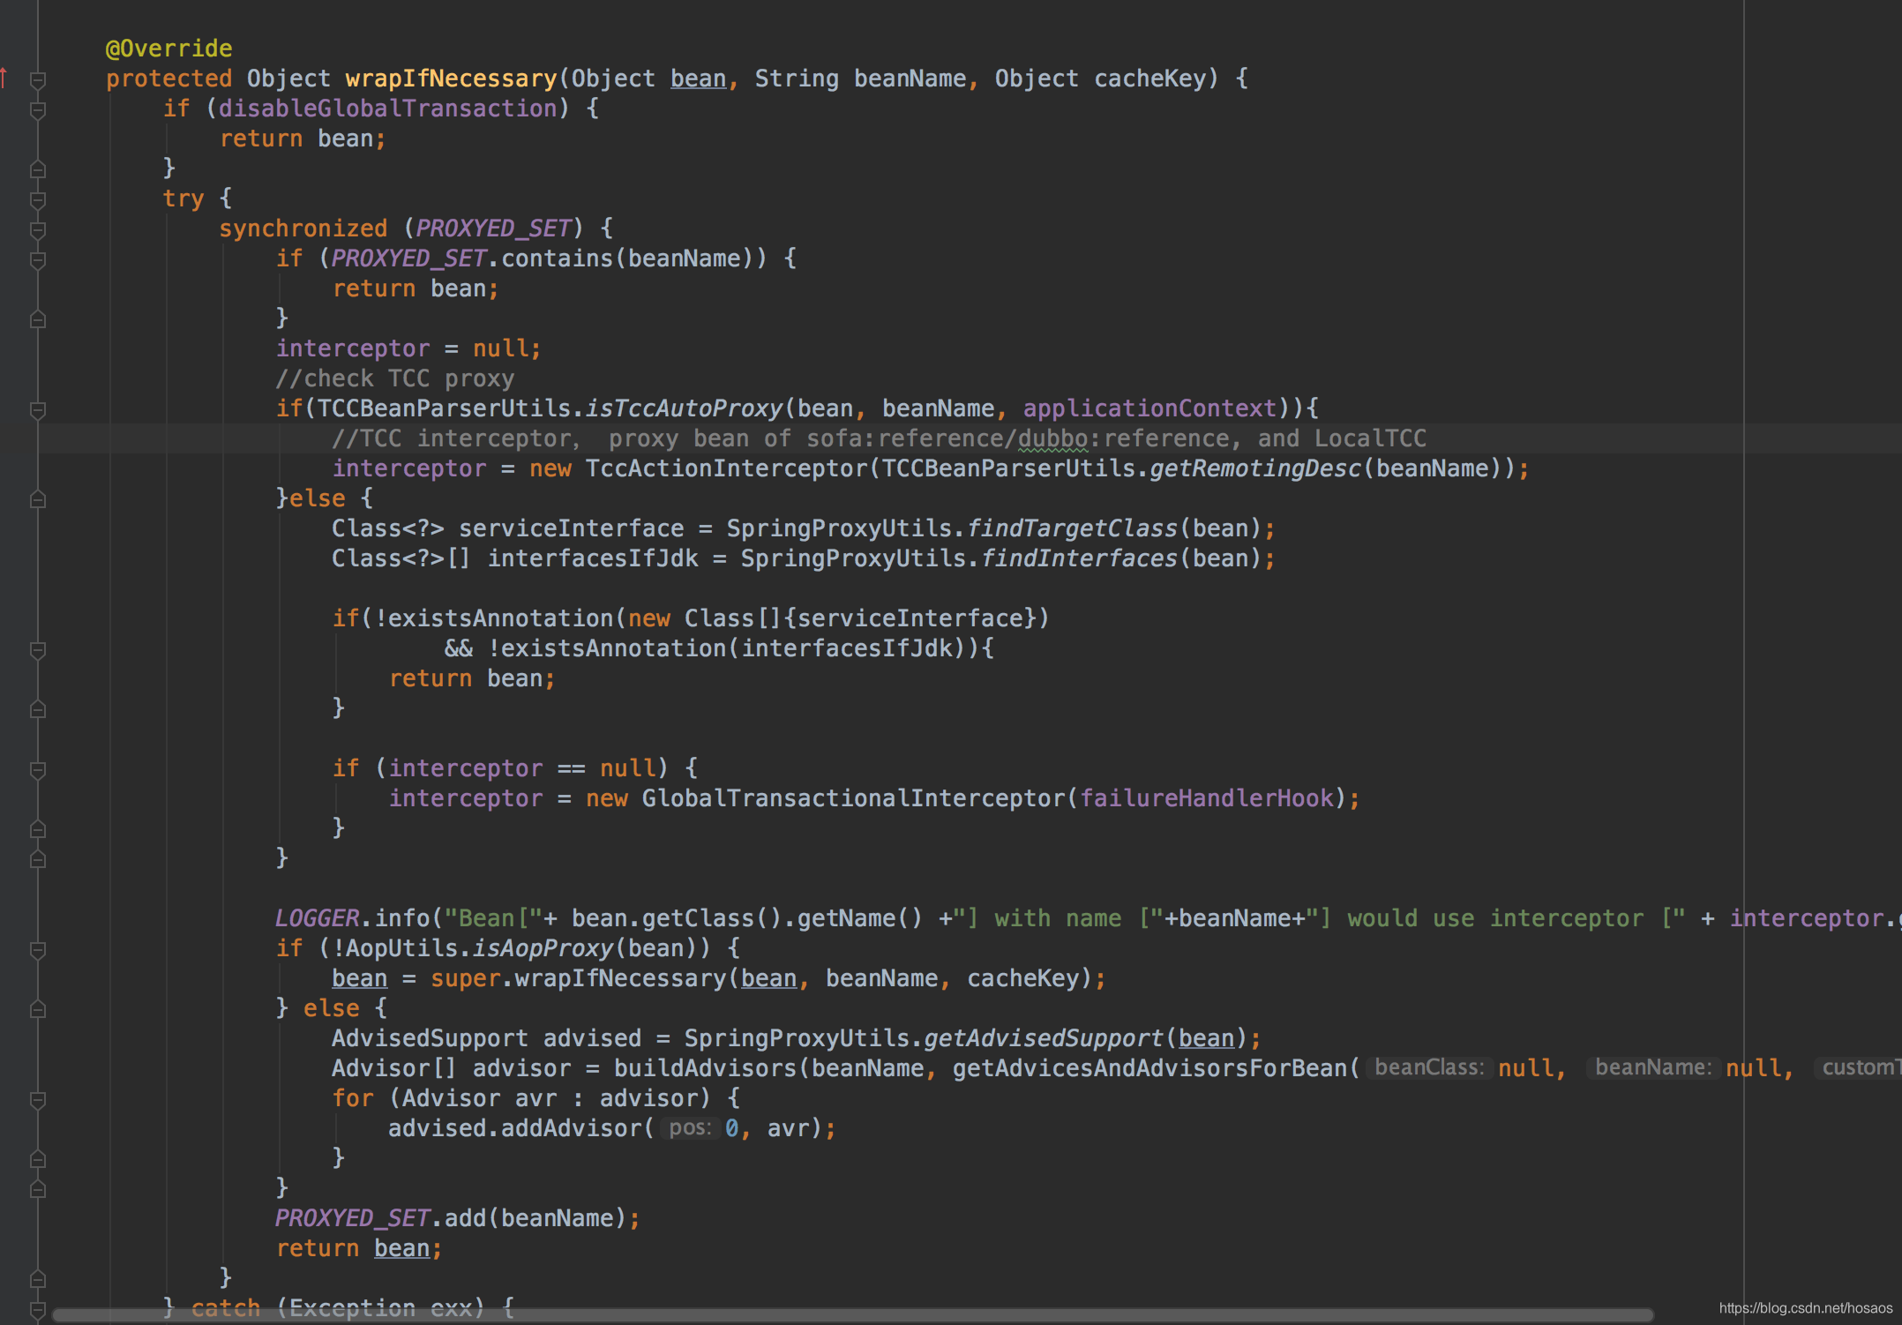Screen dimensions: 1902x1325
Task: Click the findTargetClass method call
Action: pyautogui.click(x=1072, y=528)
